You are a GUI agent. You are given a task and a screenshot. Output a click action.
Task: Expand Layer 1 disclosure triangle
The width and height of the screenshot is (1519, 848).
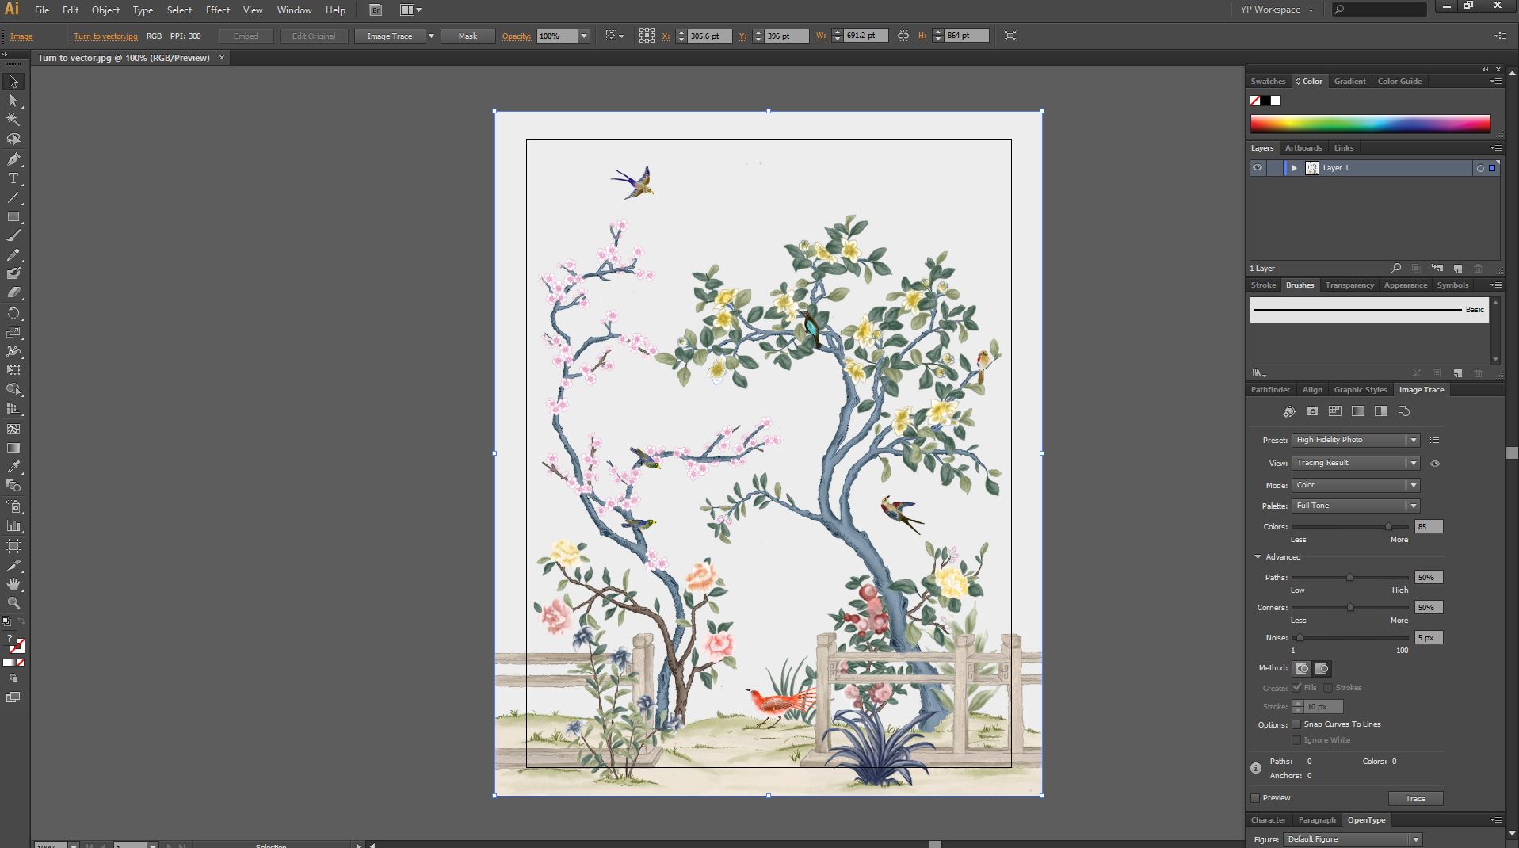point(1294,168)
